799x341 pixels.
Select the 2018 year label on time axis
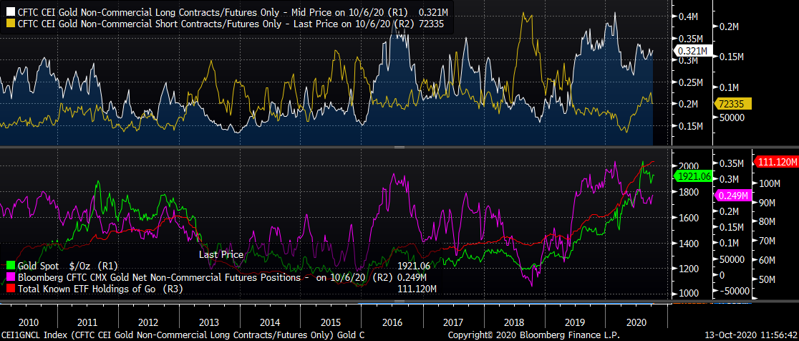tap(513, 322)
